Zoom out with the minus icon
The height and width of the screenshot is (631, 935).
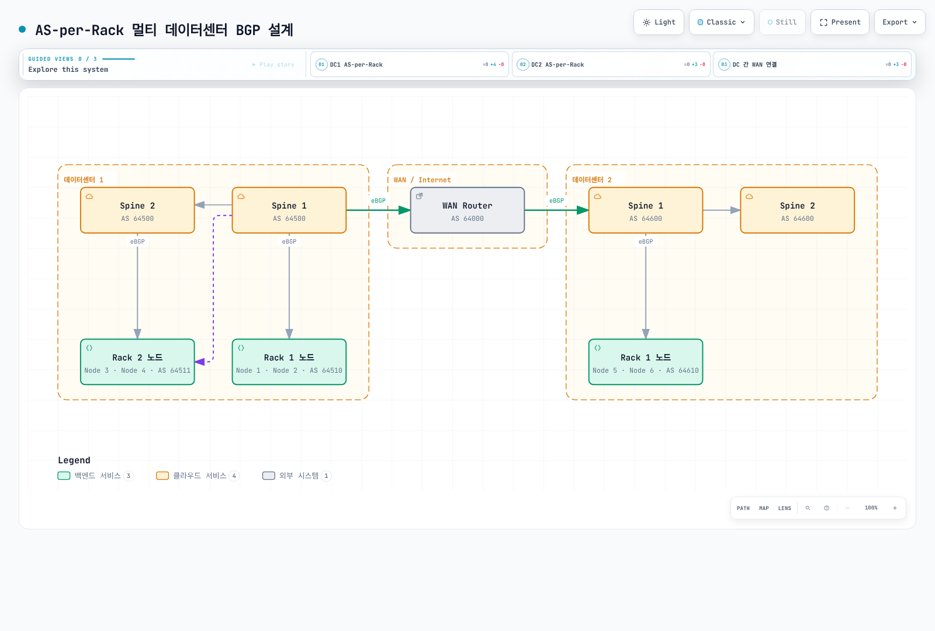[x=847, y=508]
